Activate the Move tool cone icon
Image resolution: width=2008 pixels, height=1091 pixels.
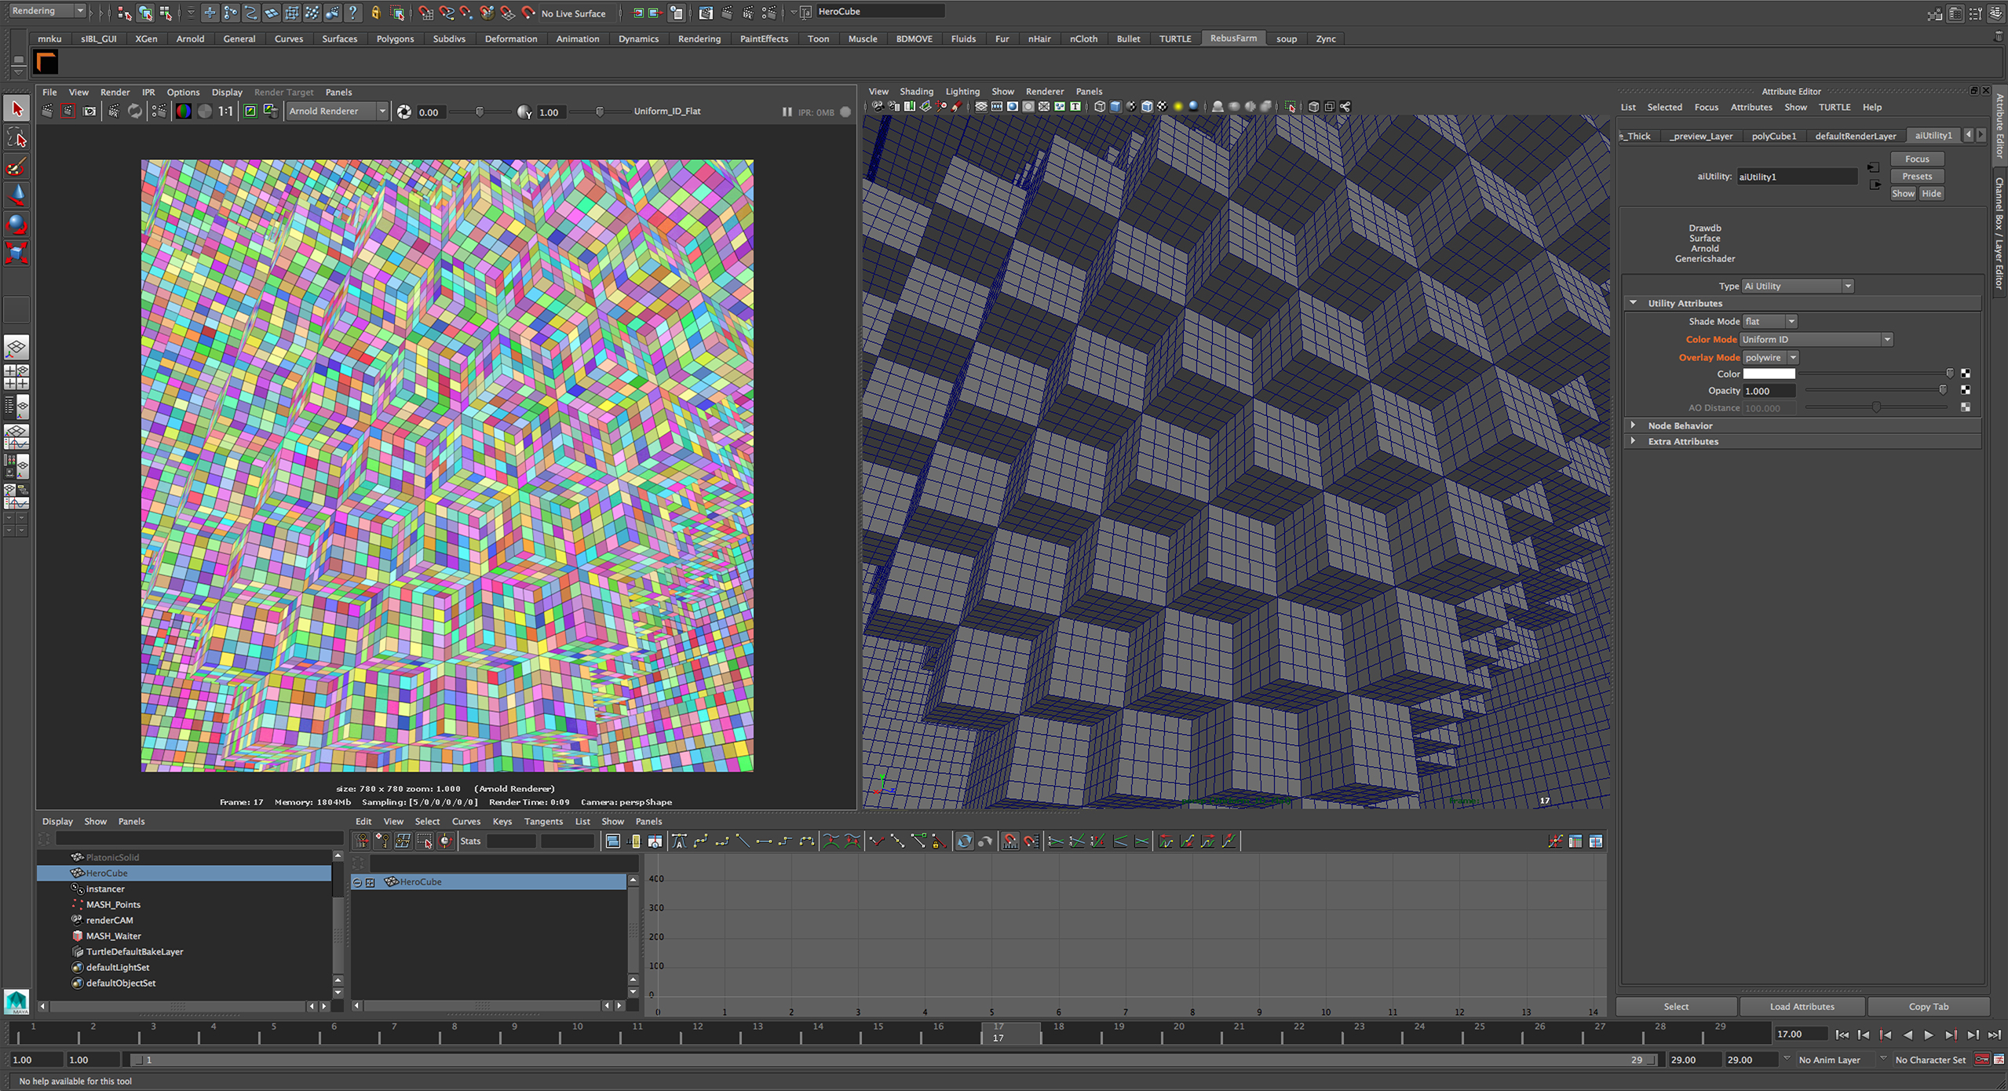pyautogui.click(x=16, y=195)
